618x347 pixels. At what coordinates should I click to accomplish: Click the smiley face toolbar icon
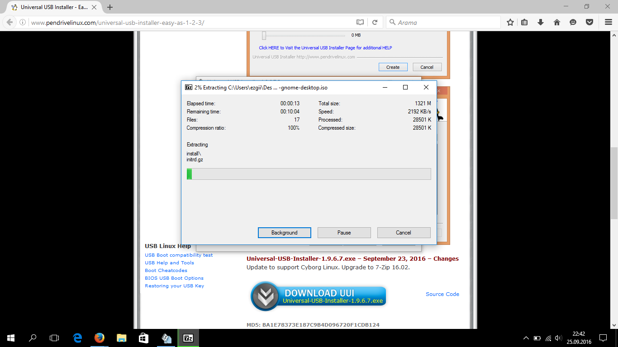click(573, 22)
